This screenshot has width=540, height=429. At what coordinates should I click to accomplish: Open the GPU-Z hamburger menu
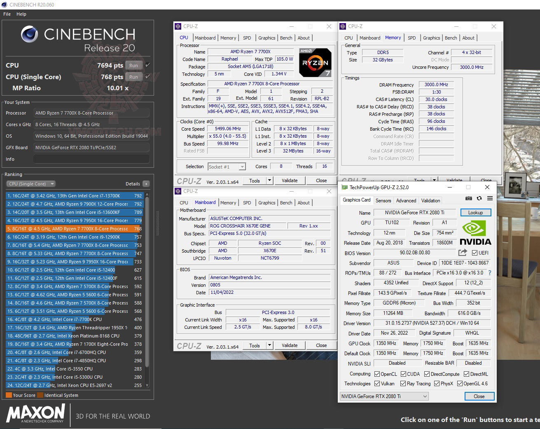click(490, 198)
